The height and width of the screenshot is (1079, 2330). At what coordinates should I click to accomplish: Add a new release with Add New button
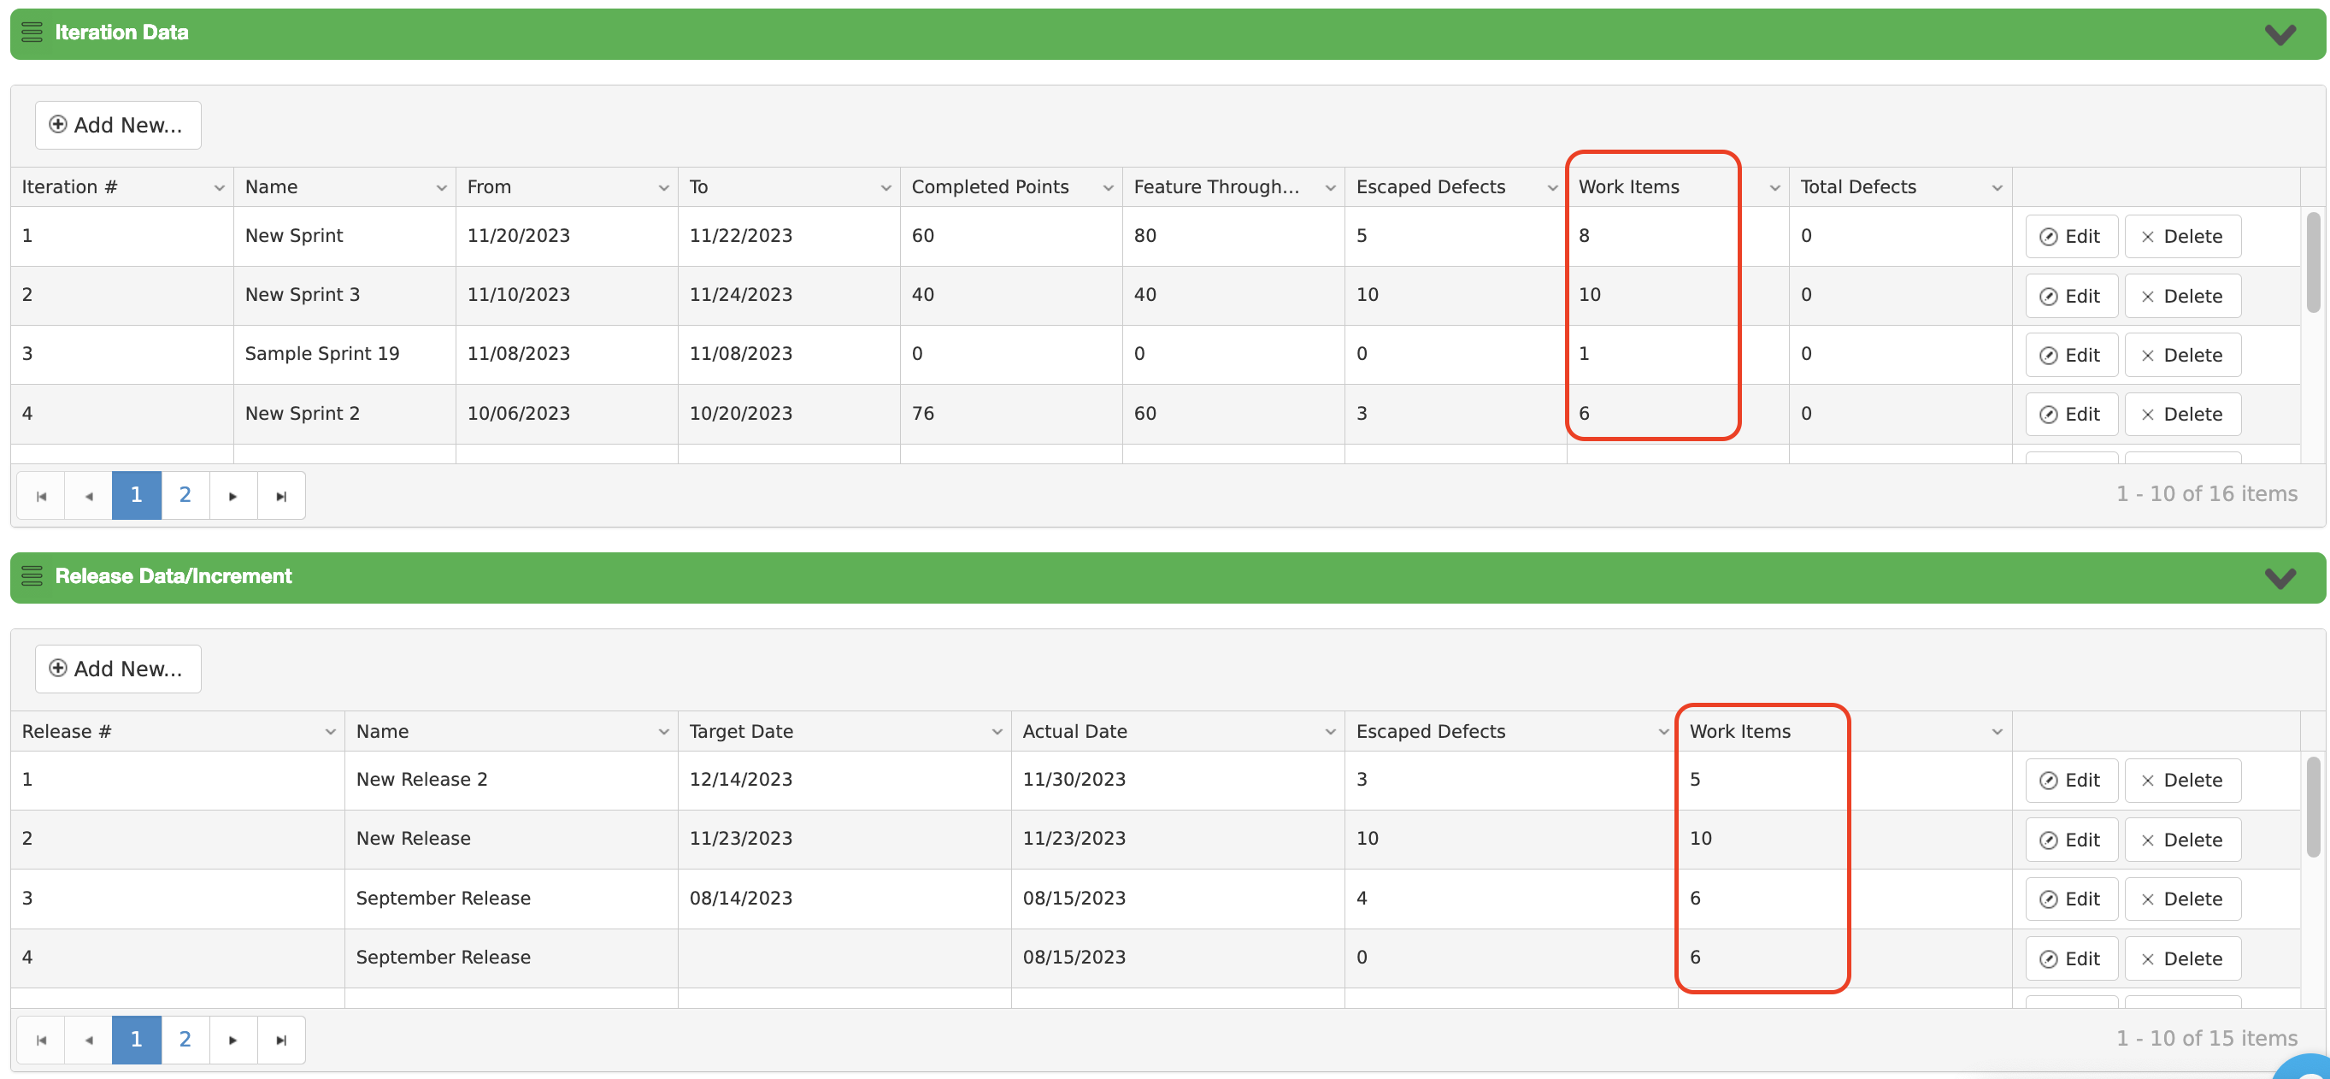118,669
